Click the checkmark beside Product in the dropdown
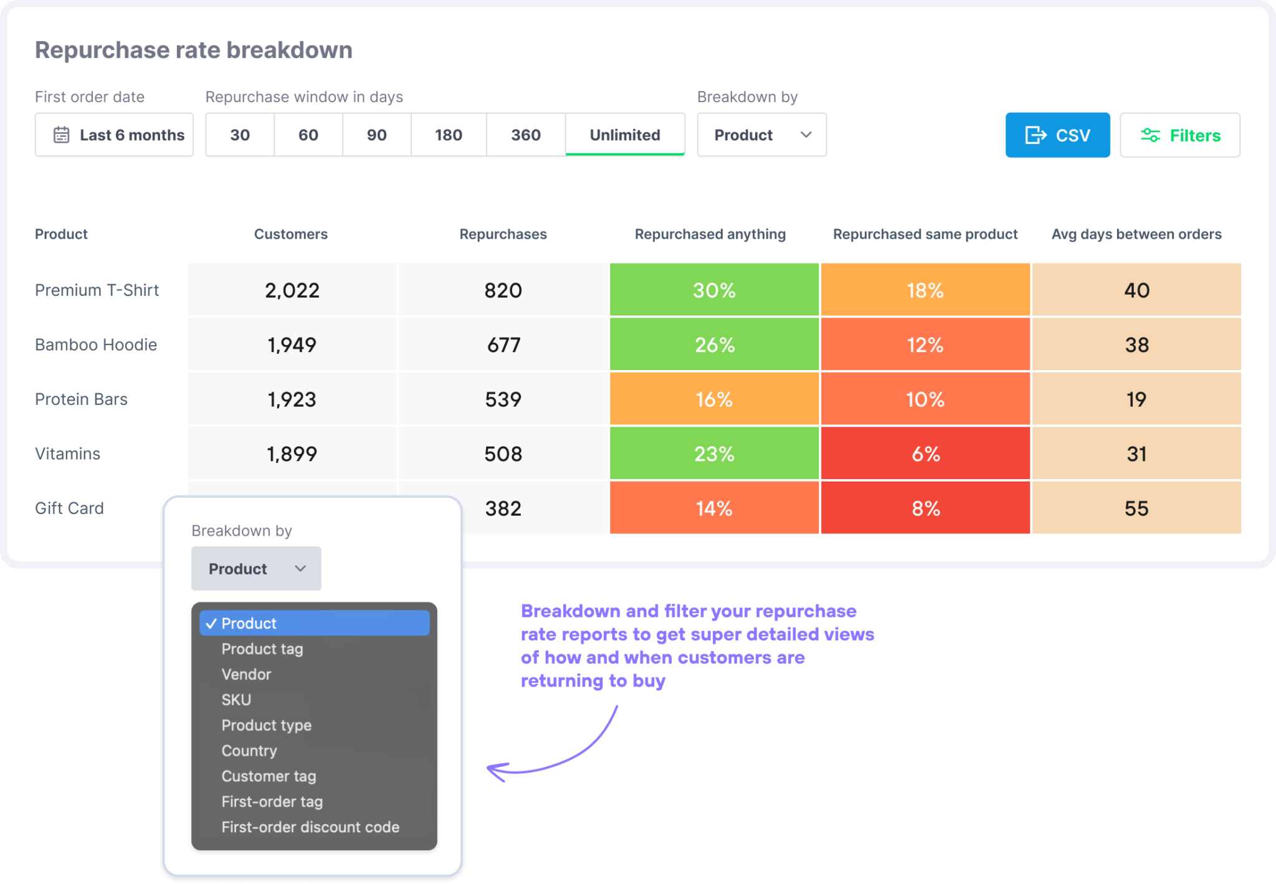The width and height of the screenshot is (1276, 884). point(212,622)
